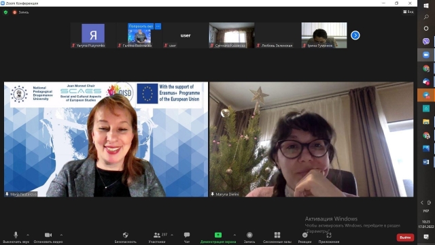435x245 pixels.
Task: Switch to the Zoom taskbar icon
Action: [426, 54]
